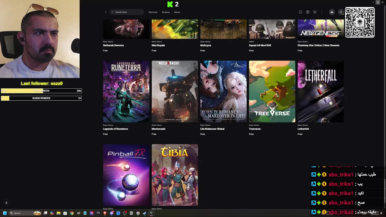Viewport: 386px width, 217px height.
Task: Click the Mini Royale cover thumbnail
Action: pos(175,29)
